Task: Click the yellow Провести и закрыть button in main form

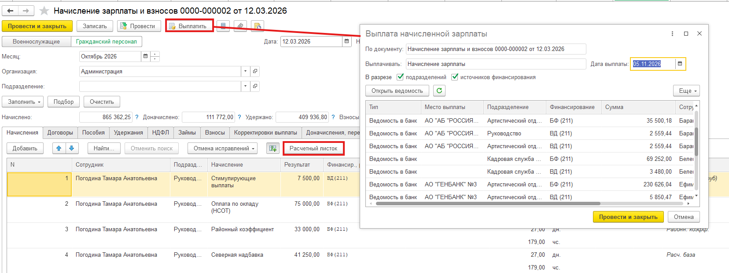Action: [37, 26]
